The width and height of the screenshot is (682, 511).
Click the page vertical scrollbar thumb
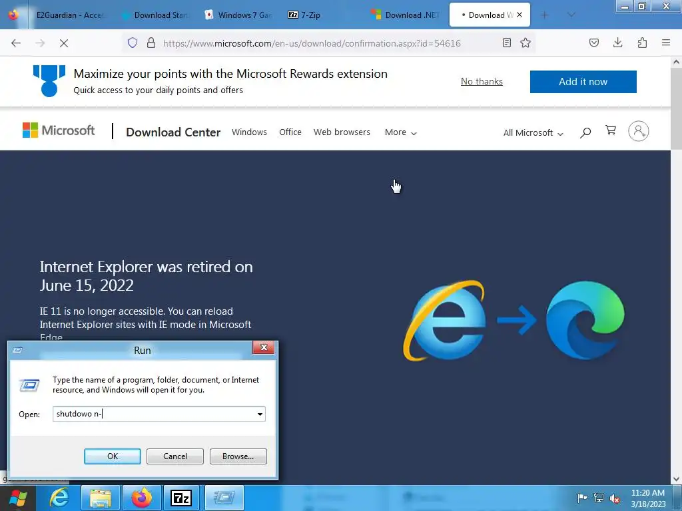676,108
